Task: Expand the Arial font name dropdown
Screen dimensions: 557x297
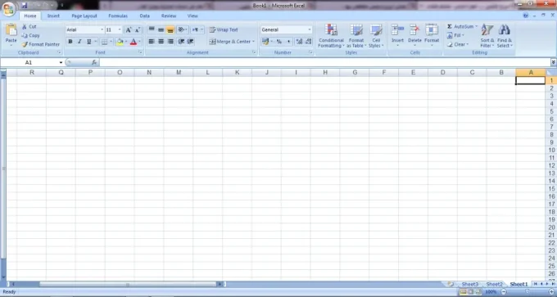Action: (x=102, y=29)
